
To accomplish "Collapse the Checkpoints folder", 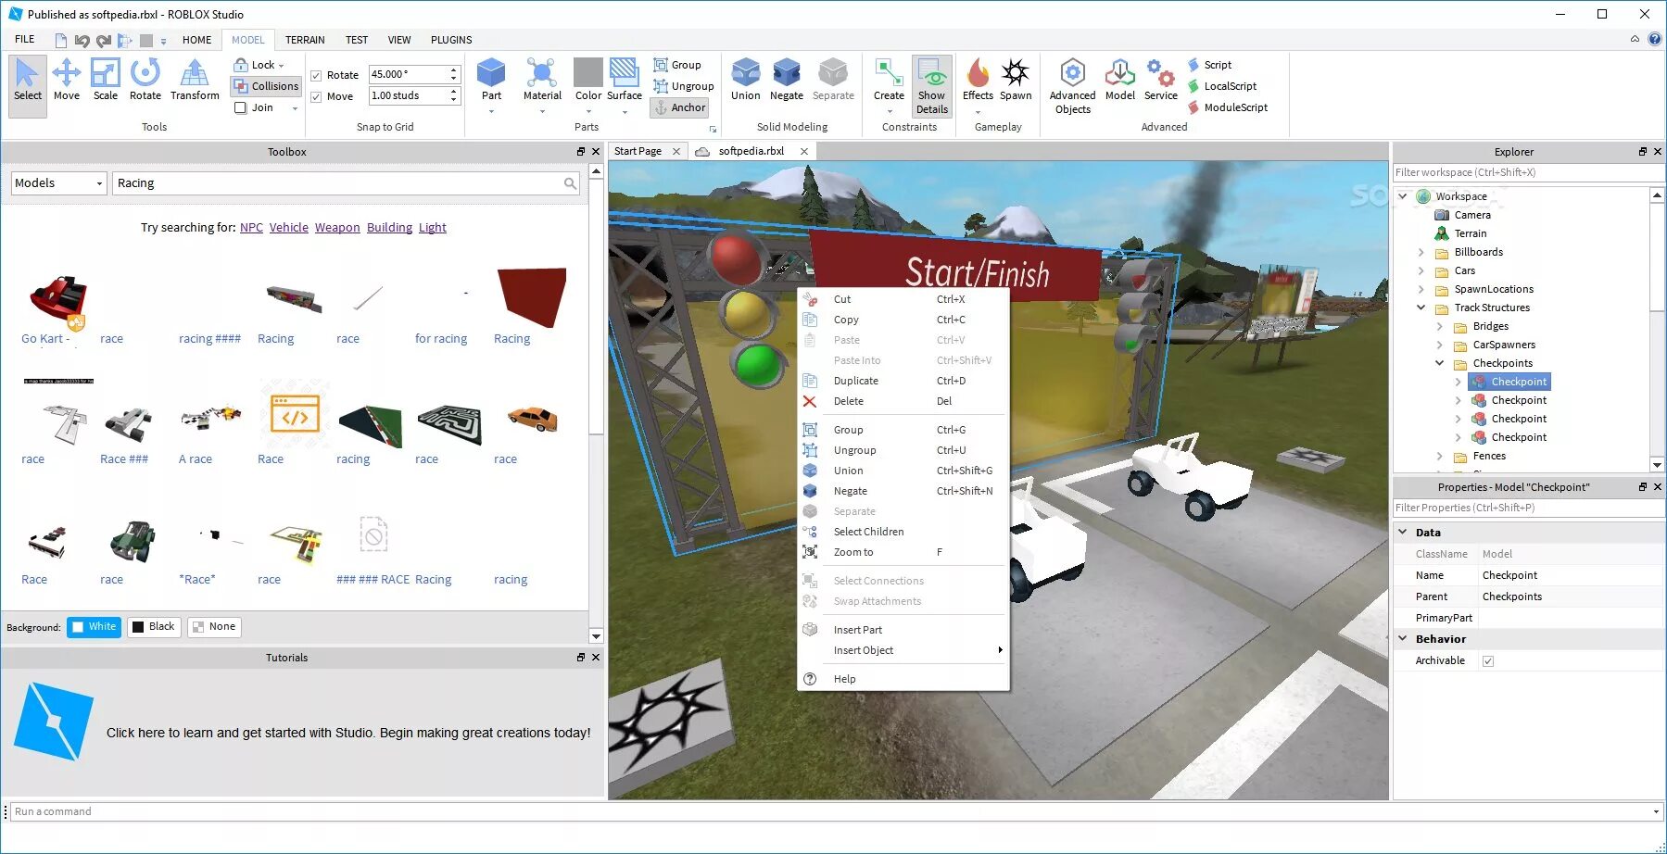I will point(1440,363).
